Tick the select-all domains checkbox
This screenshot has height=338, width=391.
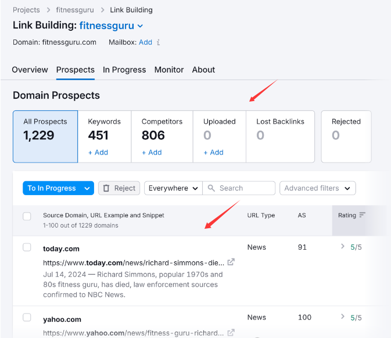(27, 217)
